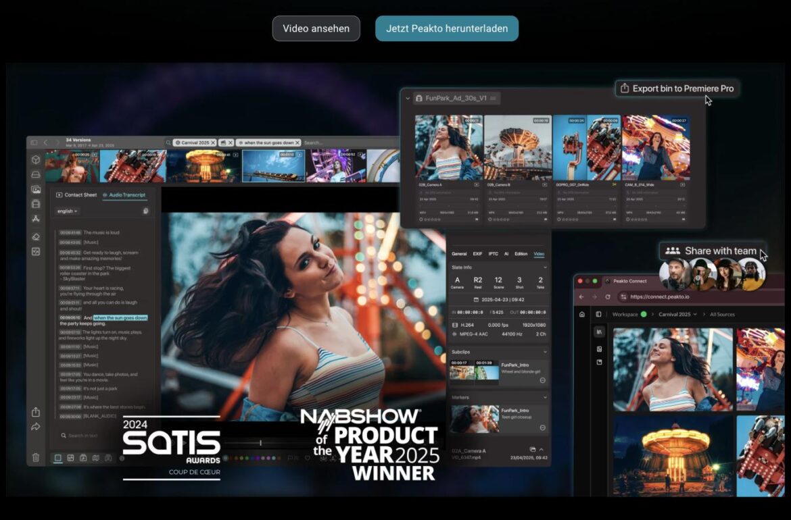Select the swing carousel thumbnail in the bin

coord(518,148)
